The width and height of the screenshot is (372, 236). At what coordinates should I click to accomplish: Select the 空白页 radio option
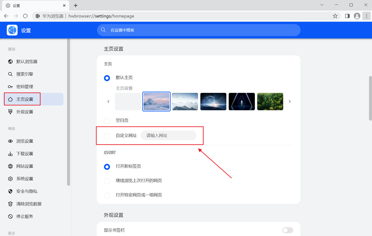(x=107, y=120)
